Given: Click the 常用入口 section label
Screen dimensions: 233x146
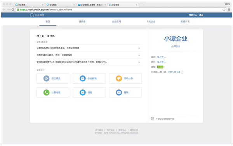Looking at the screenshot, I should click(x=40, y=70).
